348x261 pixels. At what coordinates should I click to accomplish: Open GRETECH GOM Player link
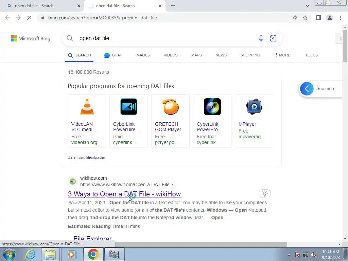168,127
